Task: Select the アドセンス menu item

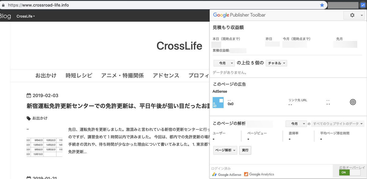Action: point(165,75)
